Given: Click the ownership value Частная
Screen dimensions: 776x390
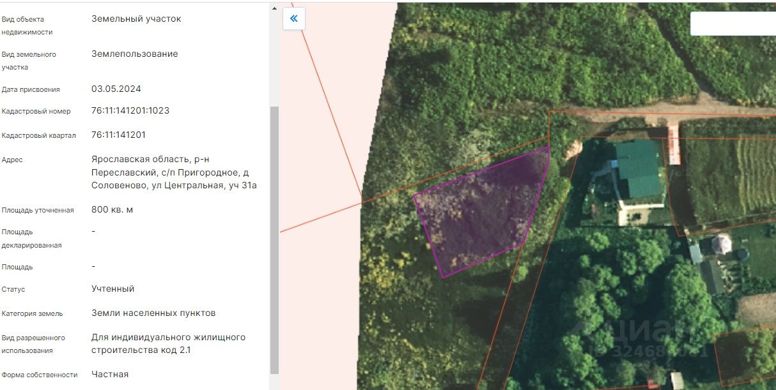Looking at the screenshot, I should pyautogui.click(x=110, y=375).
